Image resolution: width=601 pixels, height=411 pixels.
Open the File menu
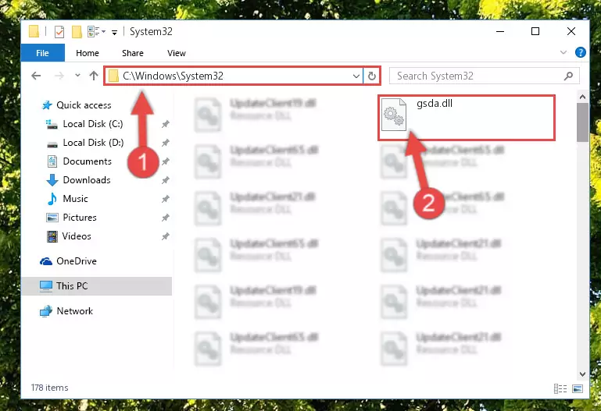coord(42,53)
